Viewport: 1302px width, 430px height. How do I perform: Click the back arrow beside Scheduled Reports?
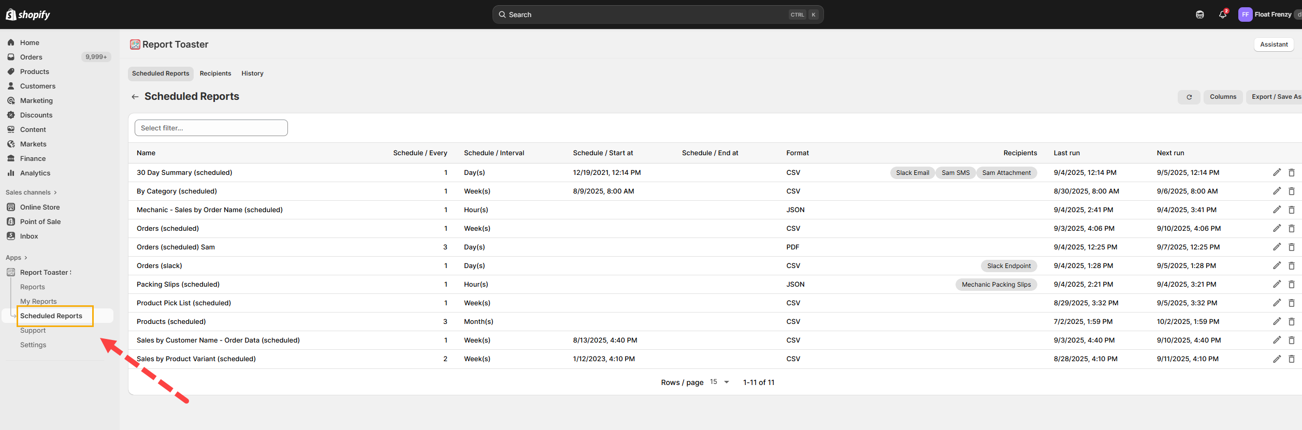(x=135, y=97)
